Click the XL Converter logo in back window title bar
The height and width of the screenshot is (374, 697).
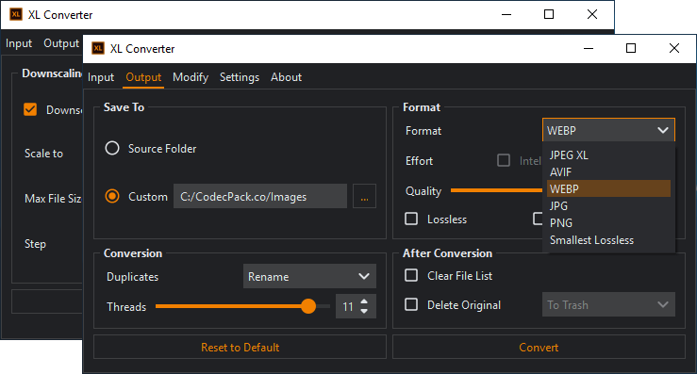coord(16,14)
